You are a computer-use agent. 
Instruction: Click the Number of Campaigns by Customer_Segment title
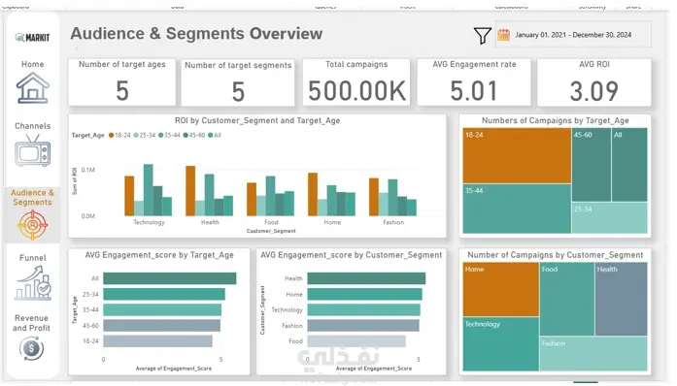[x=556, y=255]
